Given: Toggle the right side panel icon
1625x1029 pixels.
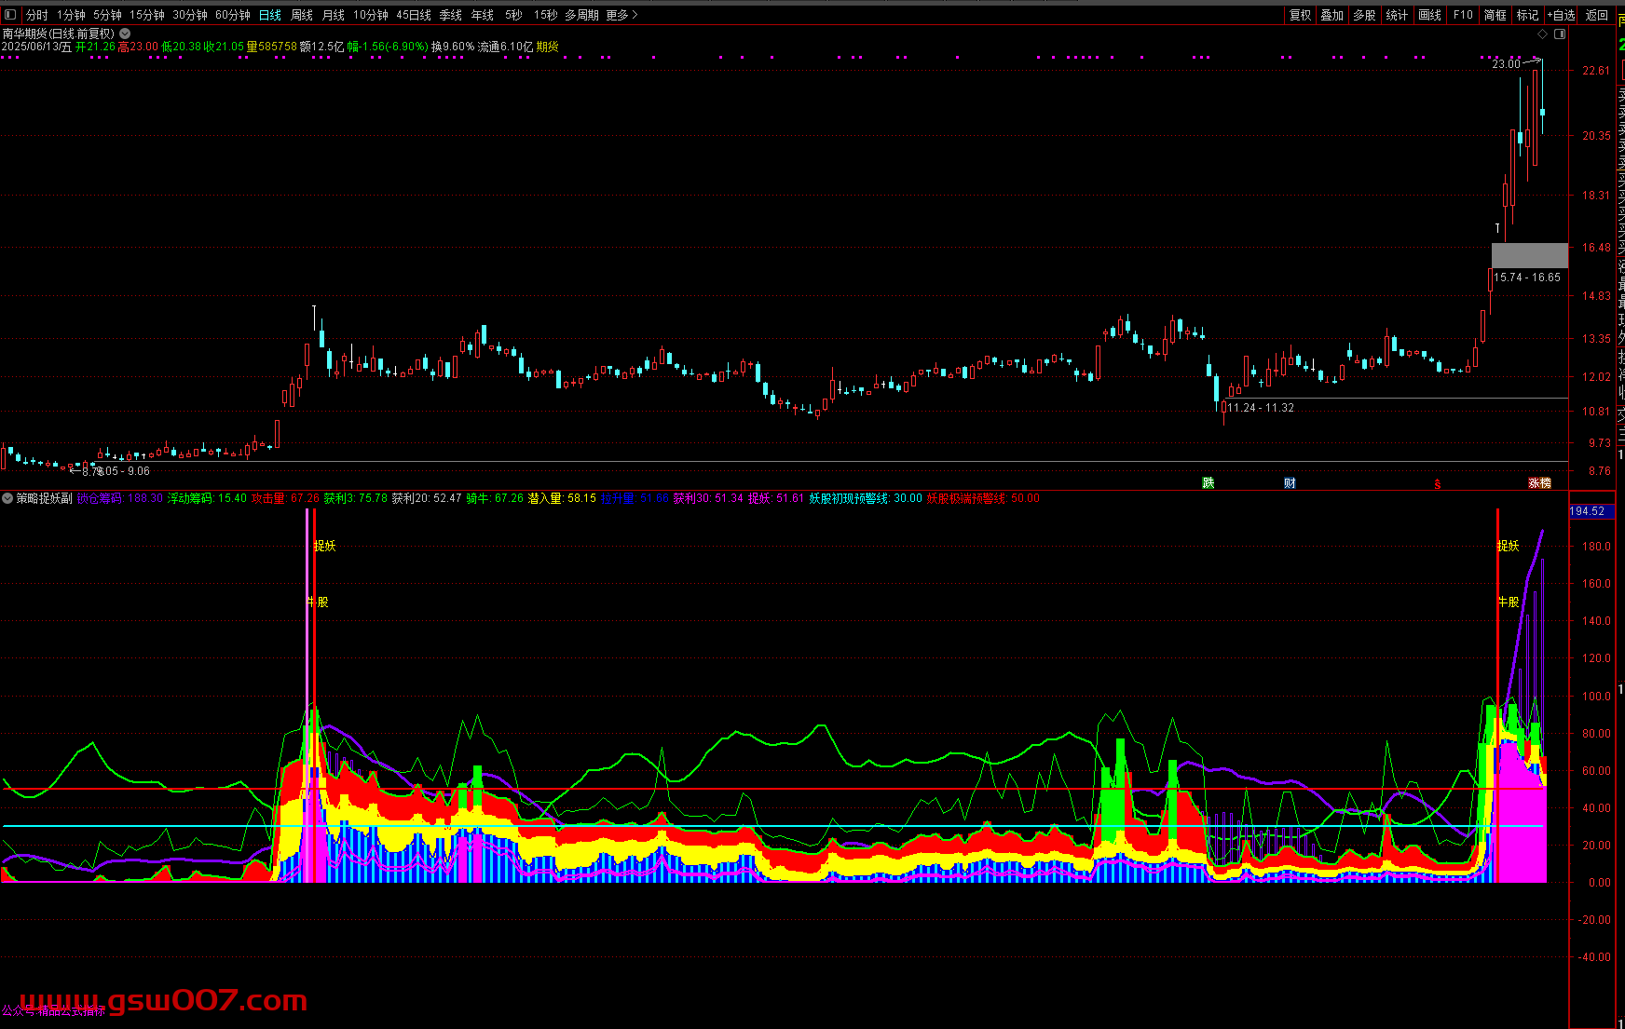Looking at the screenshot, I should pos(1560,34).
